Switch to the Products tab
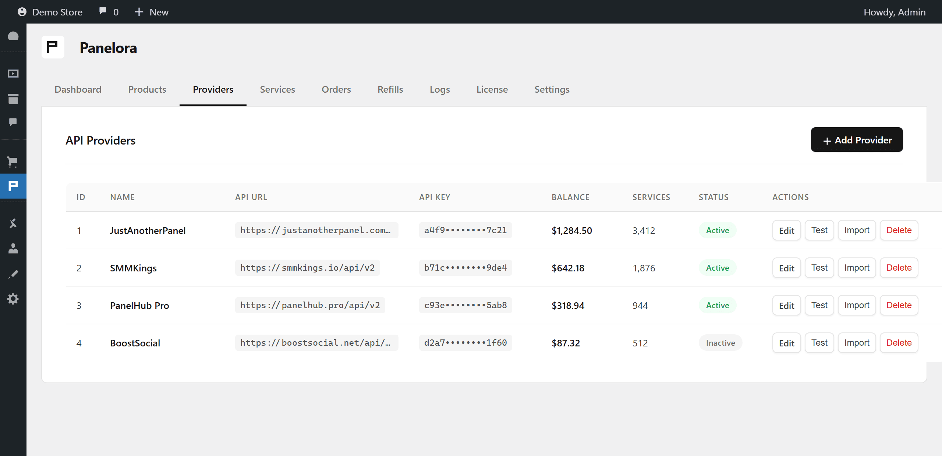The height and width of the screenshot is (456, 942). pos(147,89)
